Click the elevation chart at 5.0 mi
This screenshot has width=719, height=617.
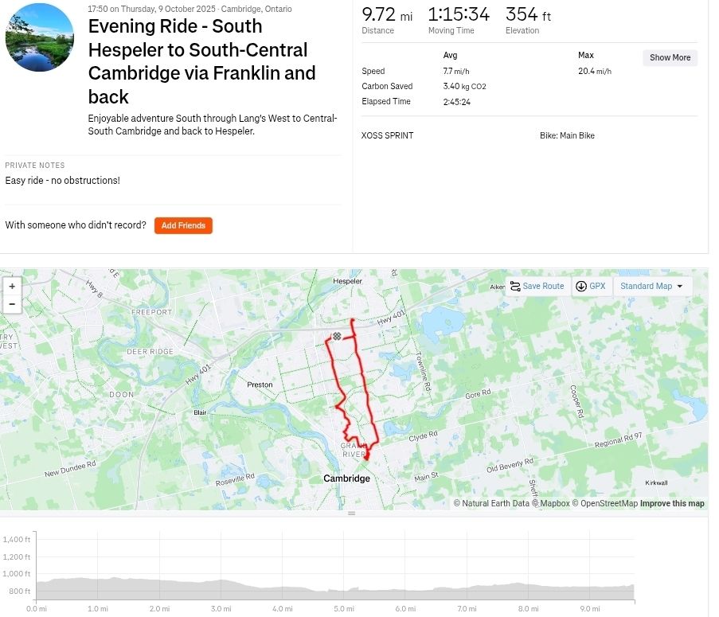pyautogui.click(x=343, y=589)
